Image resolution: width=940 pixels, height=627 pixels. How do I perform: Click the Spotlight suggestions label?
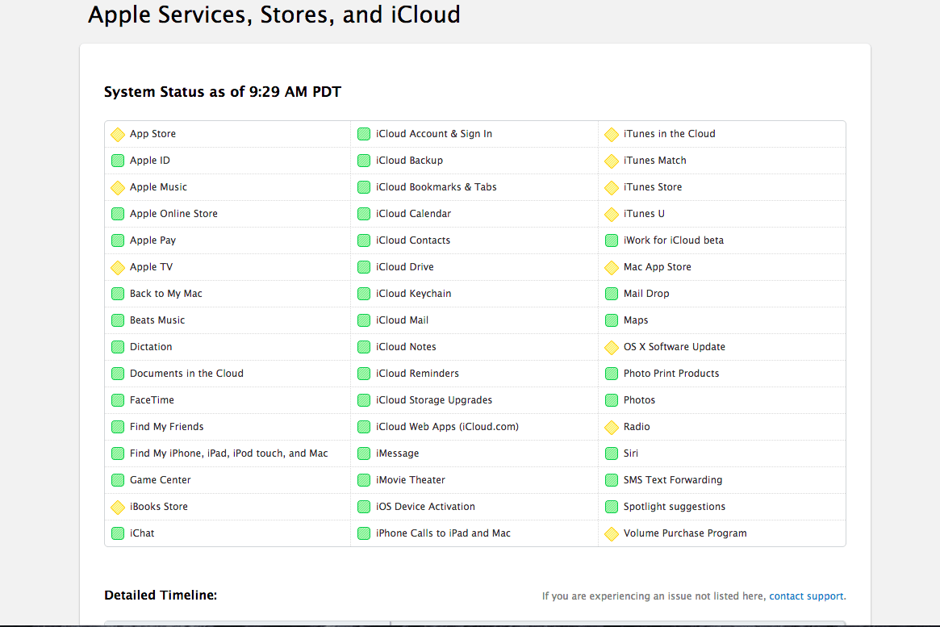tap(674, 507)
